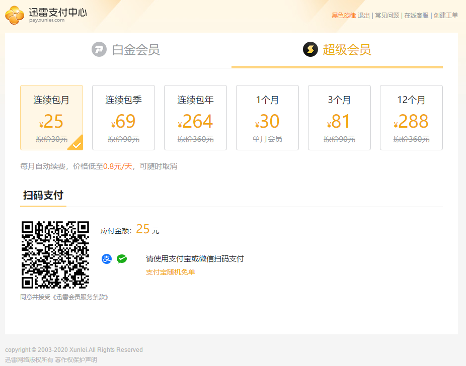The width and height of the screenshot is (466, 366).
Task: Select the 连续包月 ¥25 plan
Action: pyautogui.click(x=52, y=118)
